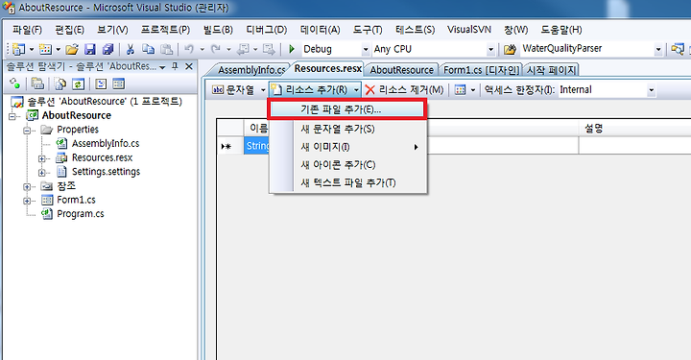The image size is (691, 360).
Task: Save the file with the floppy icon
Action: coord(90,49)
